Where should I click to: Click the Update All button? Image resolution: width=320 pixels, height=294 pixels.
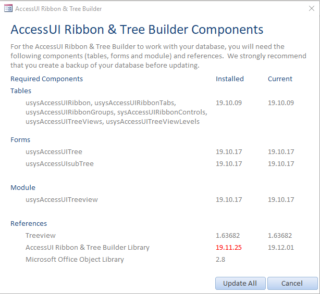coord(240,283)
